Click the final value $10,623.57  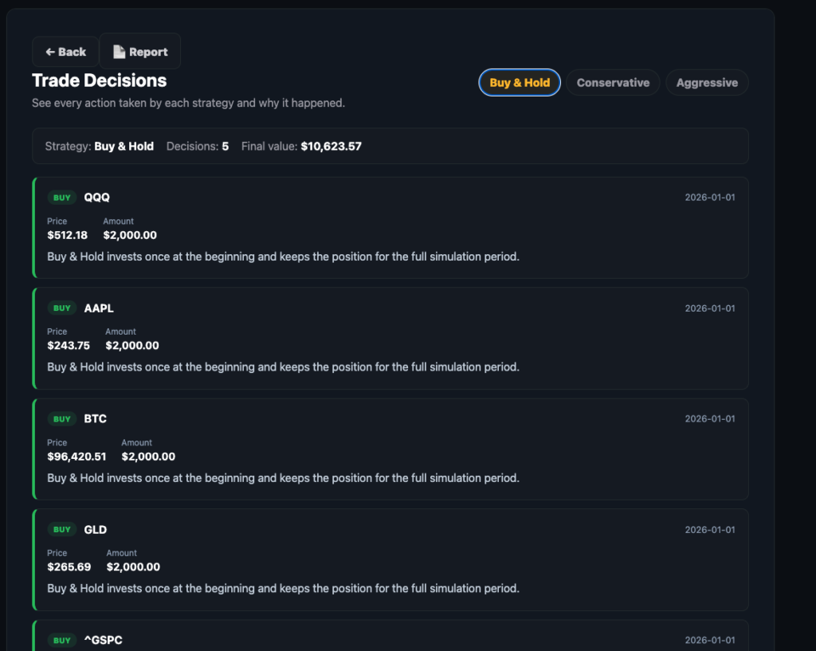(x=331, y=147)
